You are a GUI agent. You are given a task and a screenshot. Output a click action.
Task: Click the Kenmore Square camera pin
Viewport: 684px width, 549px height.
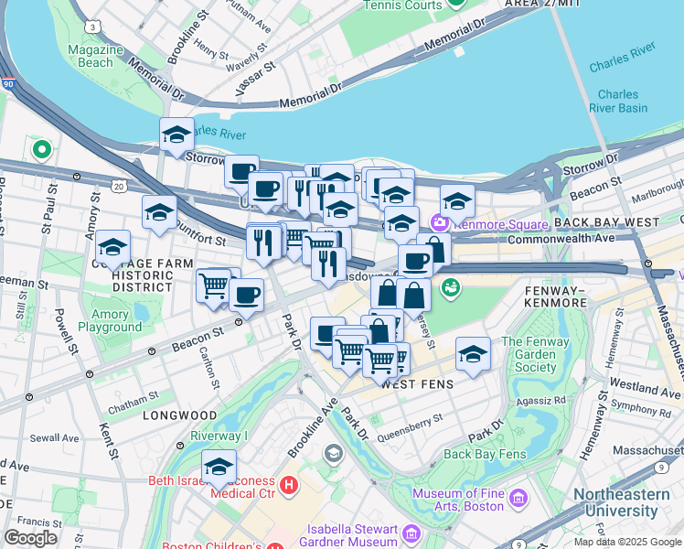439,222
